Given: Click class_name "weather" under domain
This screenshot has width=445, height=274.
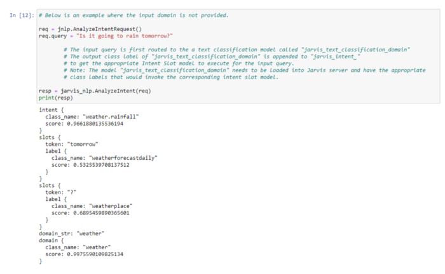Looking at the screenshot, I should (x=78, y=247).
